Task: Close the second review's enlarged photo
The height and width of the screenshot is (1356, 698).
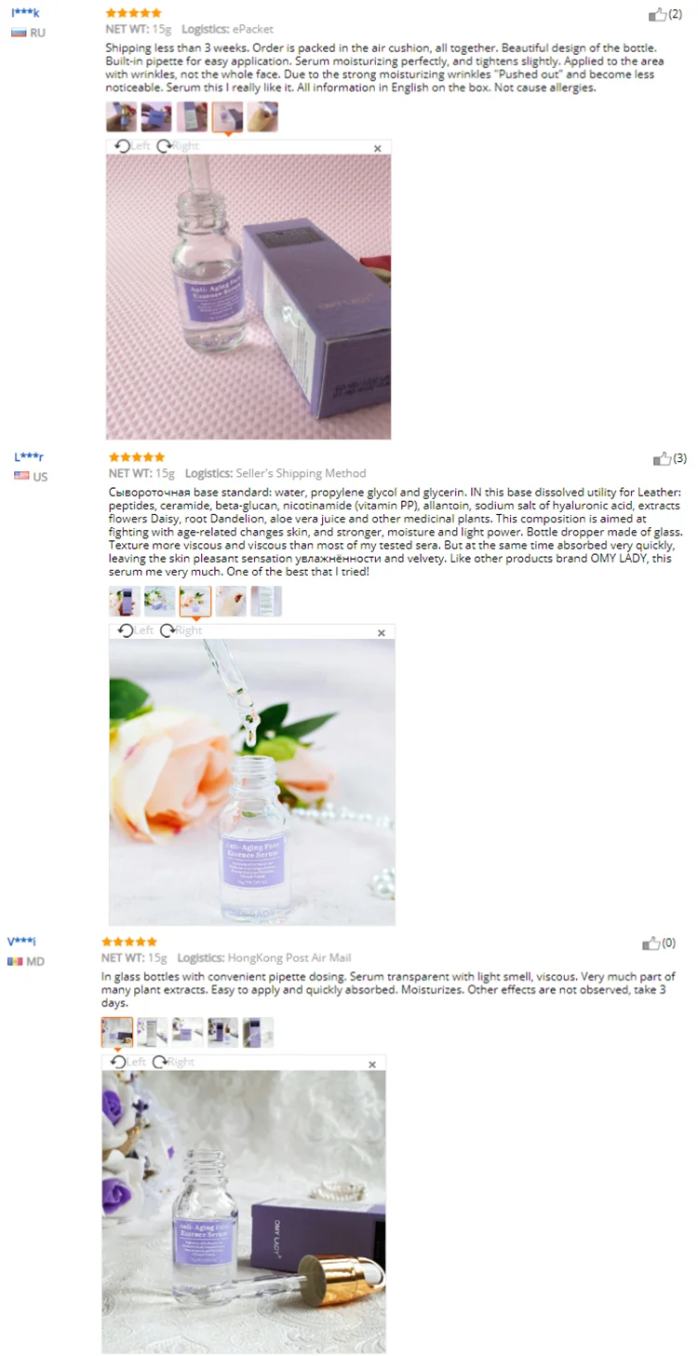Action: pos(382,633)
